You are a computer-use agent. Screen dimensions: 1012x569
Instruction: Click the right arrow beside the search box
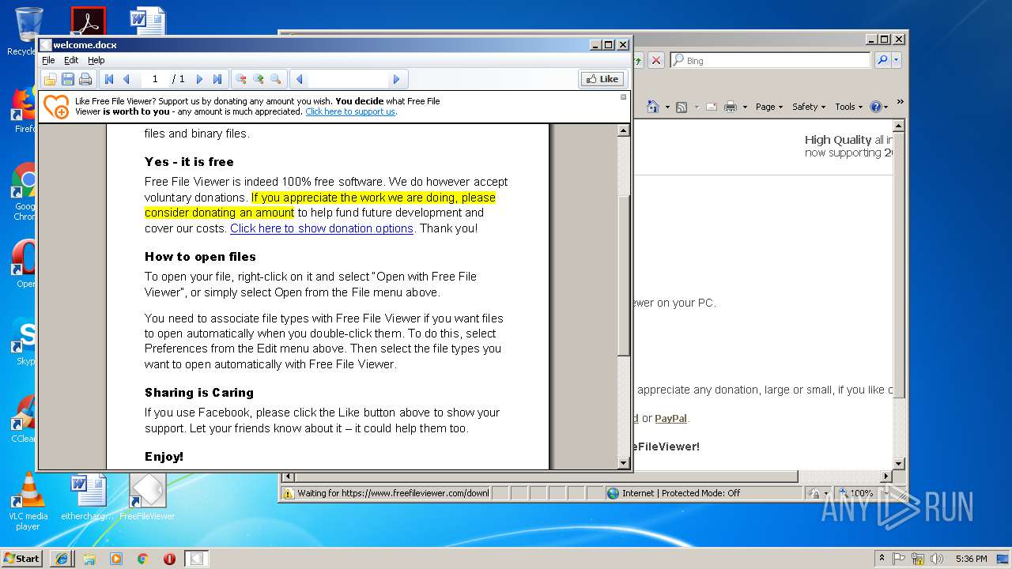(x=397, y=79)
